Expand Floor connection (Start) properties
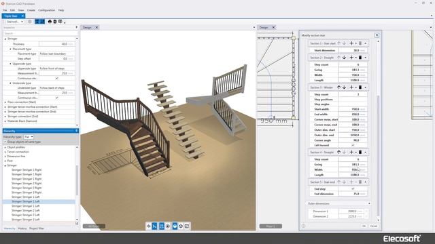 coord(5,102)
